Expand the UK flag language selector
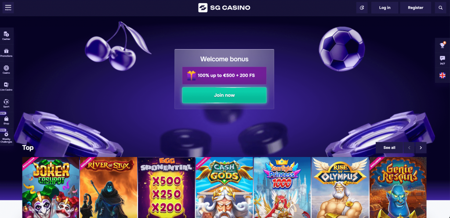Screen dimensions: 450x218 (442, 75)
